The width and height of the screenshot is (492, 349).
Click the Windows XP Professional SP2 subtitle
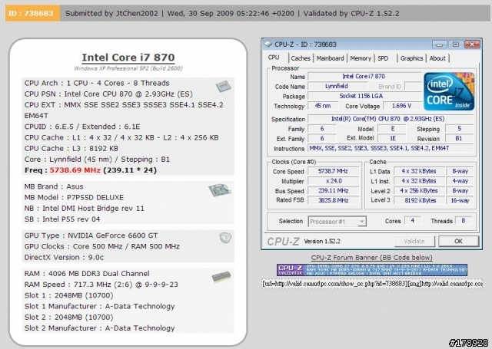[128, 68]
